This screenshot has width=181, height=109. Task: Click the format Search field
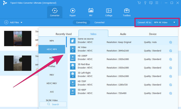coord(53,104)
